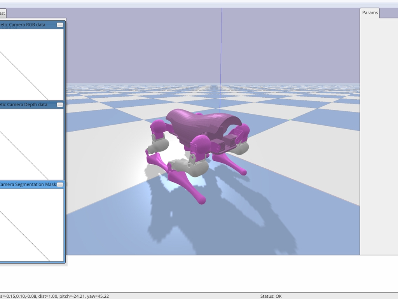Collapse the Synthetic Camera RGB data window
398x299 pixels.
(x=60, y=25)
